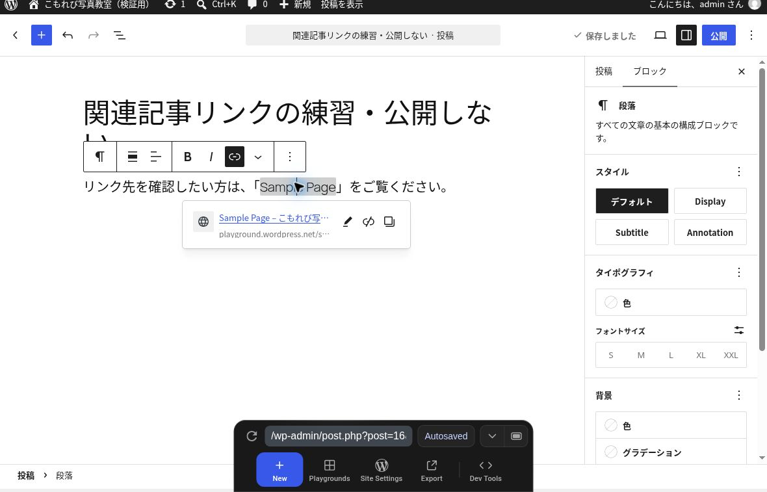Toggle the settings sidebar panel
Screen dimensions: 767x492
click(686, 35)
